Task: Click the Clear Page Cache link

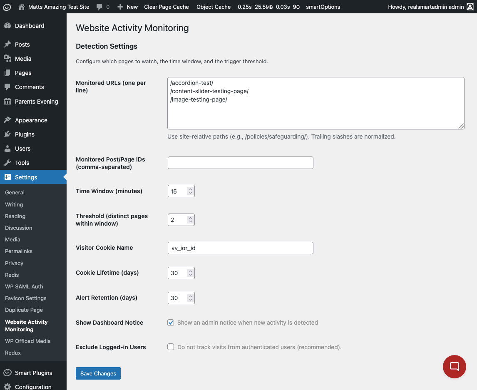Action: coord(166,7)
